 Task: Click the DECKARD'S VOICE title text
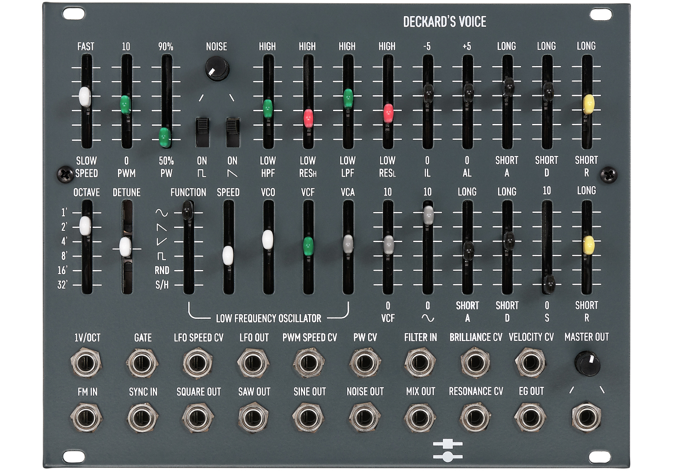pos(444,22)
